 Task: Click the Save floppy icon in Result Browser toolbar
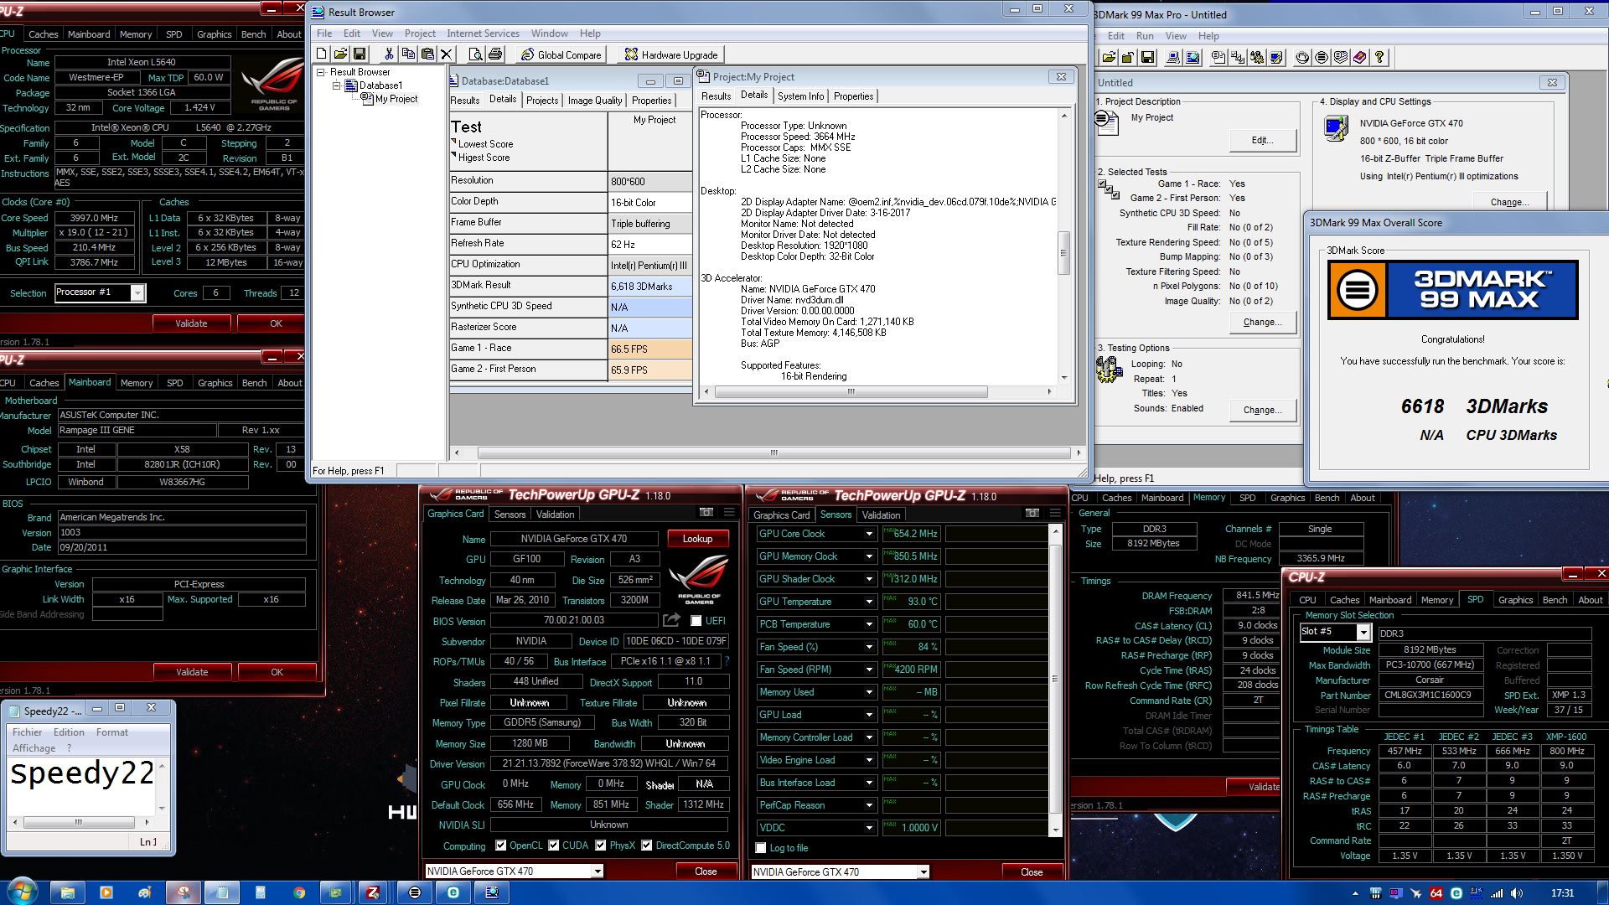coord(360,54)
